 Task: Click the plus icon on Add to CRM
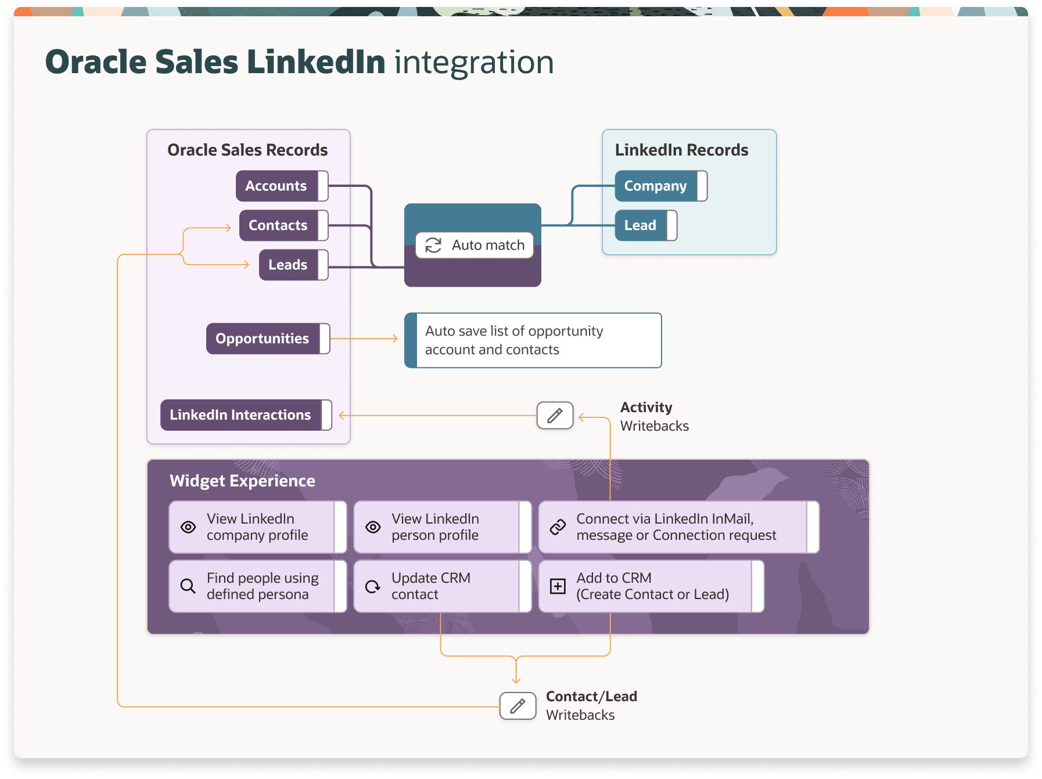point(558,586)
